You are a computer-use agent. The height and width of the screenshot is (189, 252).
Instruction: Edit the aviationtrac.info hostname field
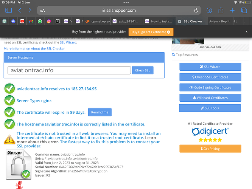tap(69, 70)
